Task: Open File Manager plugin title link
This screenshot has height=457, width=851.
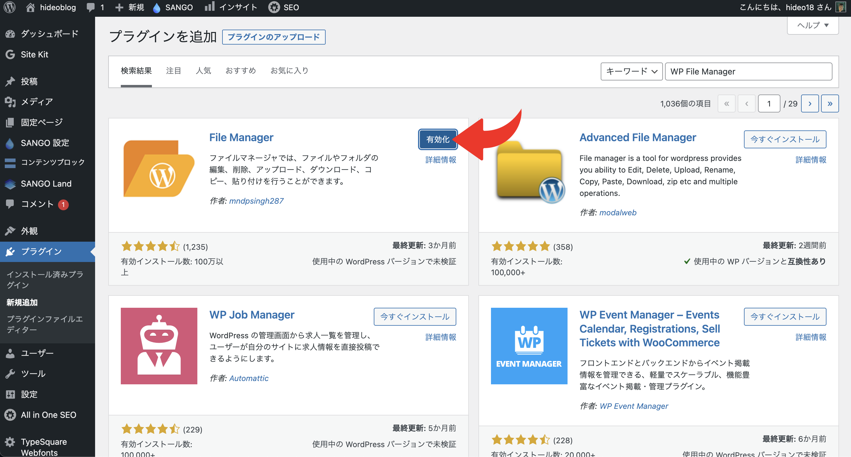Action: click(x=241, y=138)
